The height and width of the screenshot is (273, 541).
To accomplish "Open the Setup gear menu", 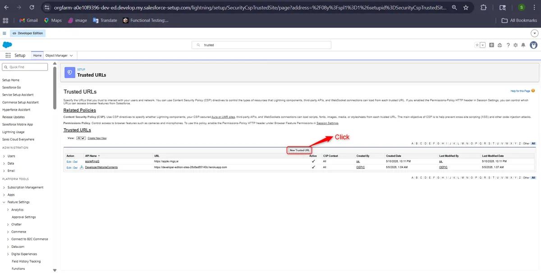I will tap(516, 45).
